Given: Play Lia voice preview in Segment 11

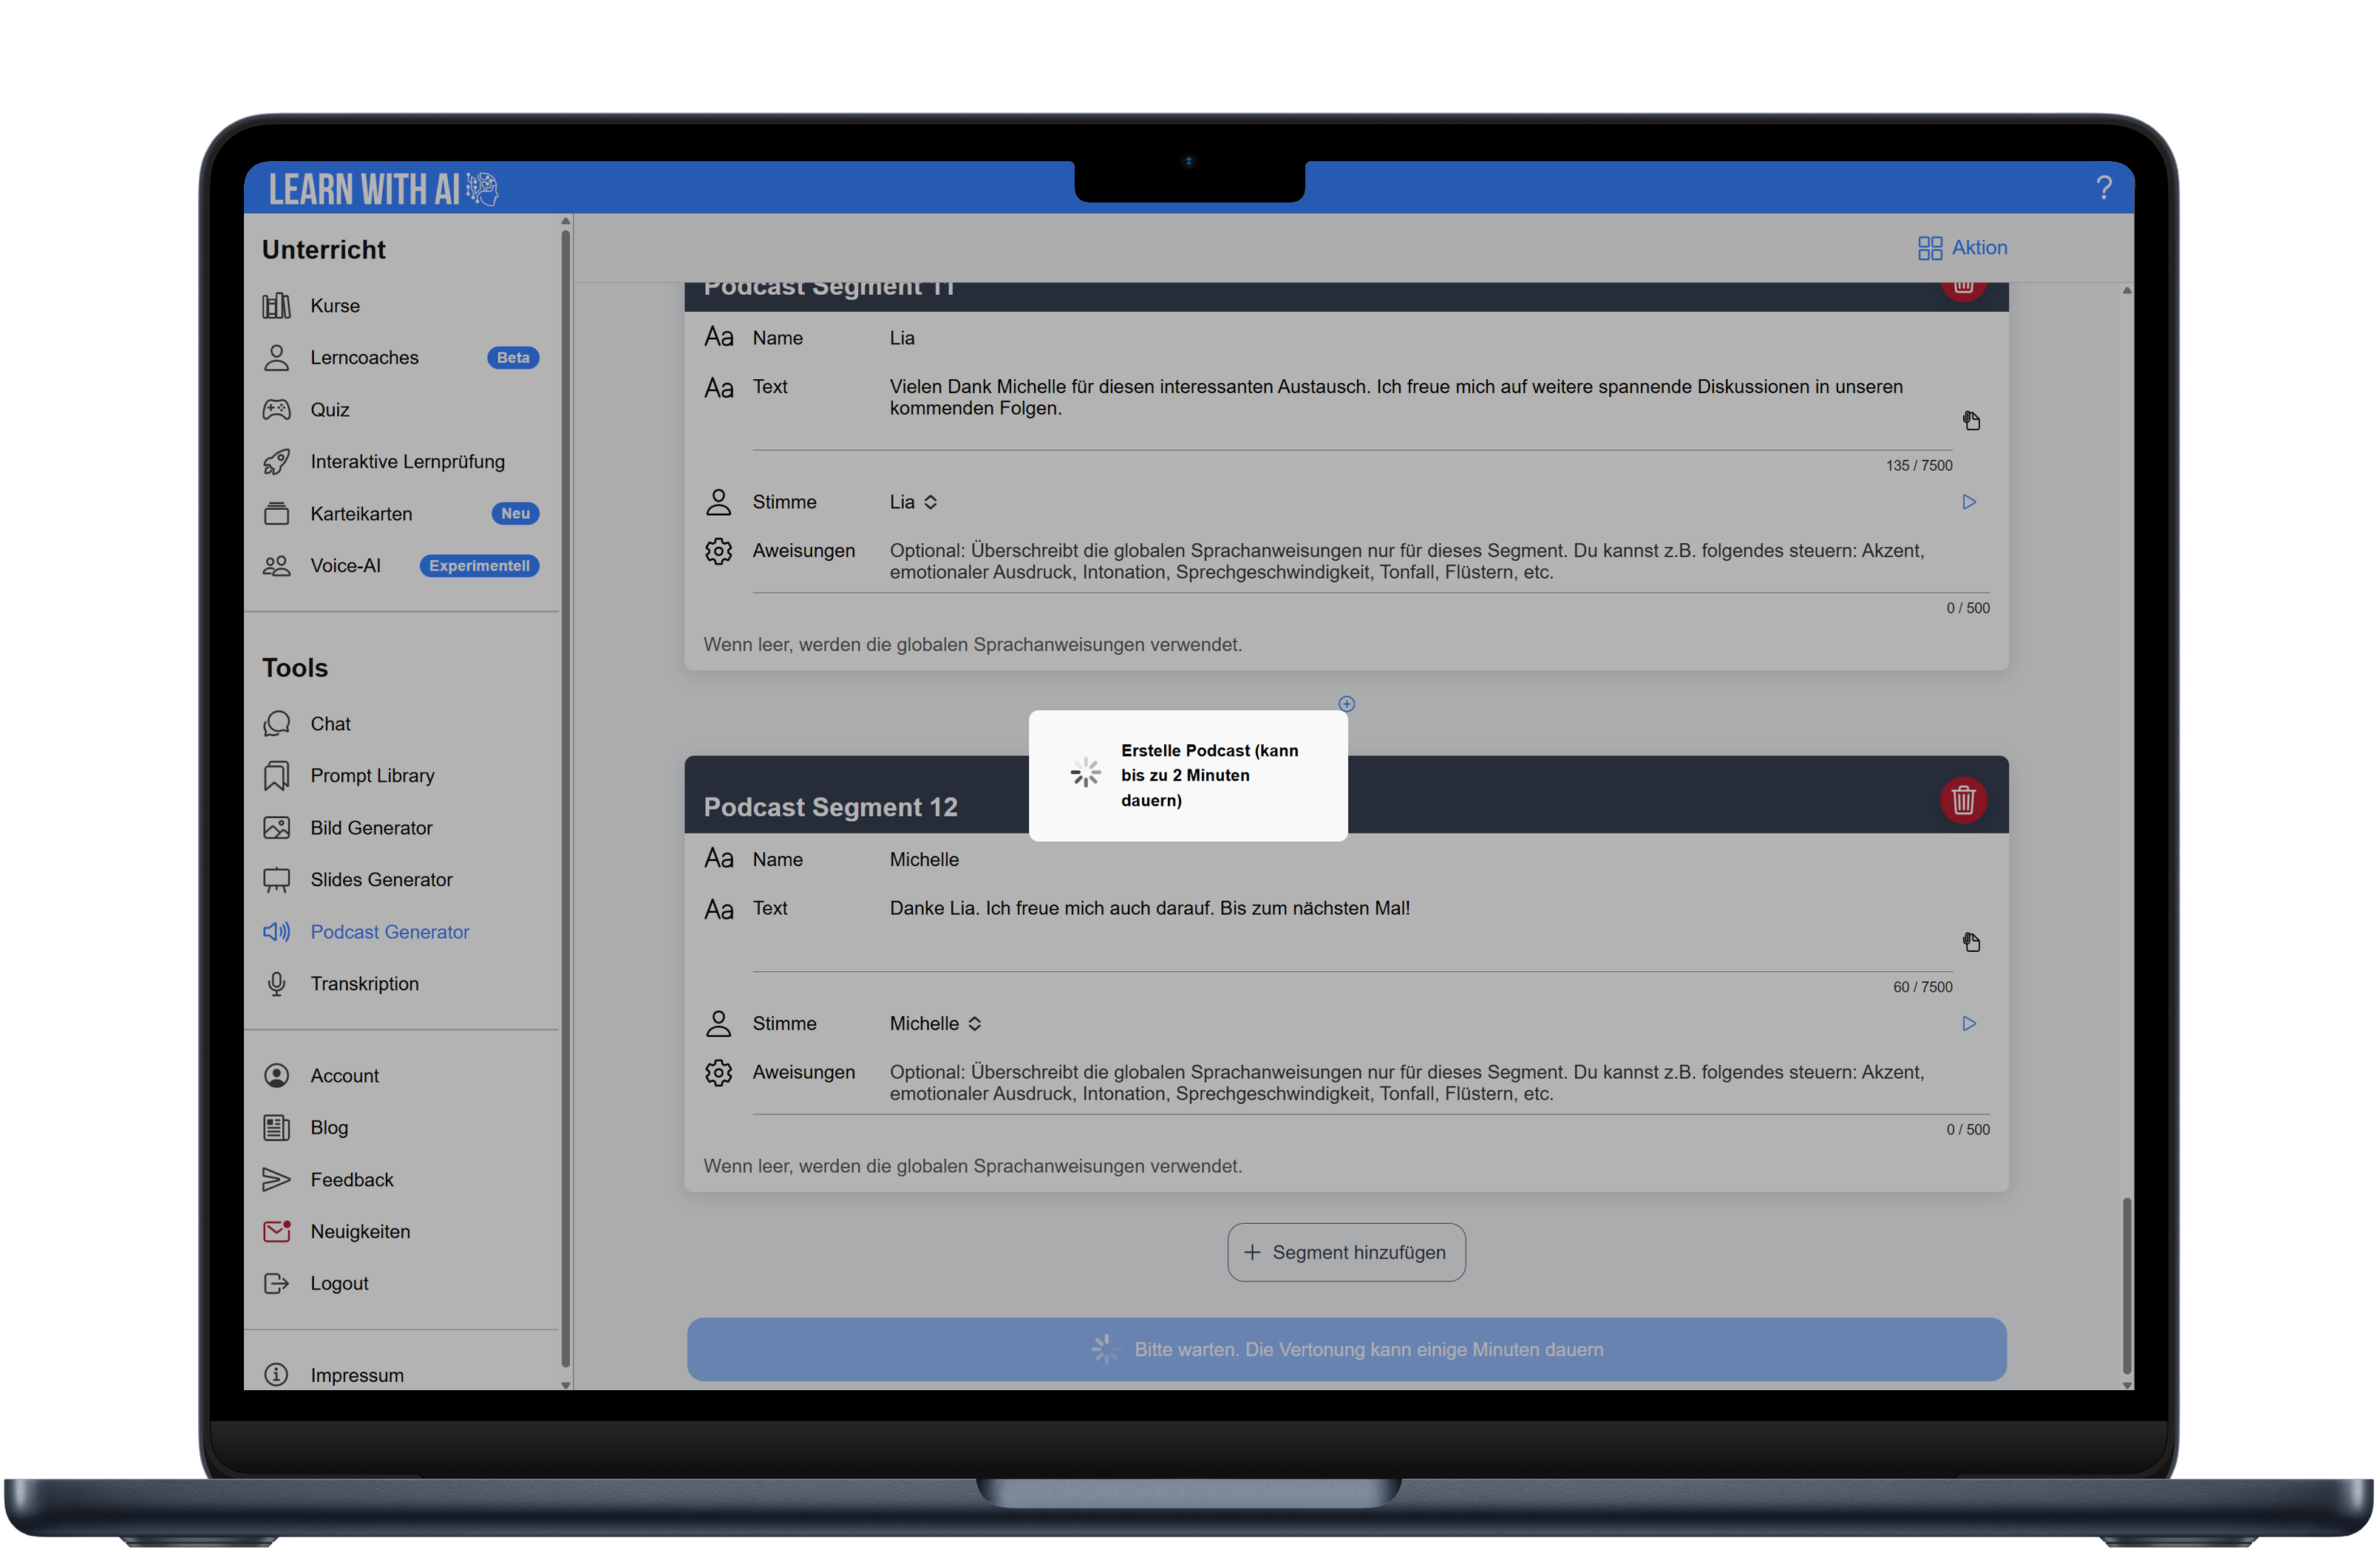Looking at the screenshot, I should click(1968, 502).
